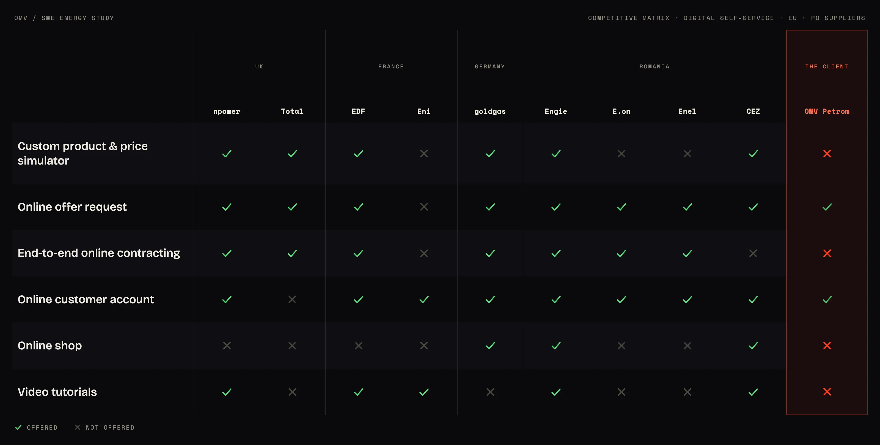This screenshot has height=445, width=880.
Task: Click OMV Petrom's red cross for Video tutorials
Action: pyautogui.click(x=827, y=392)
